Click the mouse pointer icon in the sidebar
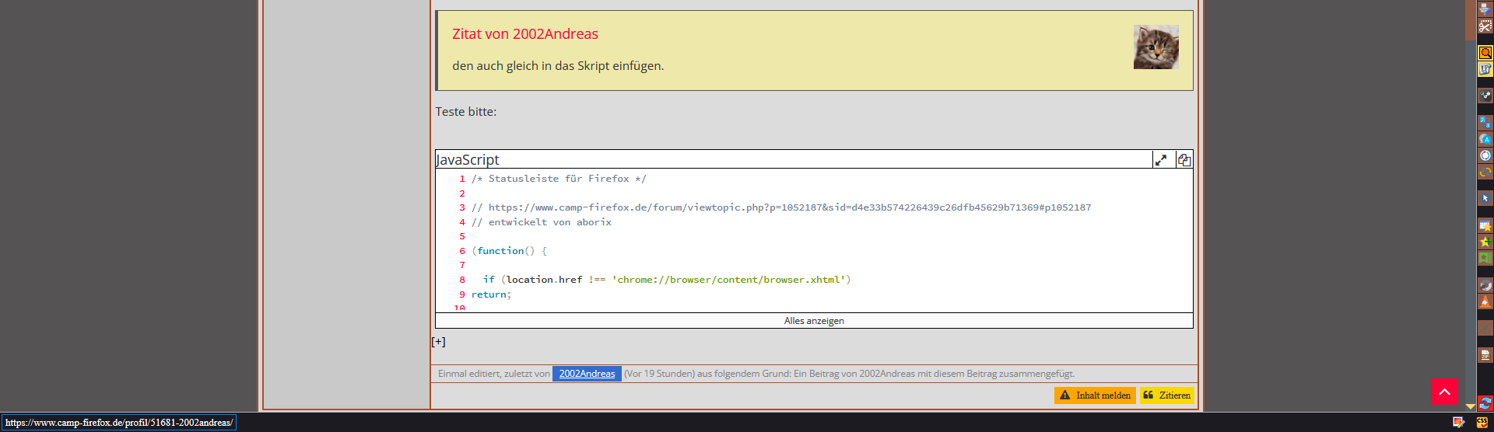The height and width of the screenshot is (432, 1494). point(1485,199)
